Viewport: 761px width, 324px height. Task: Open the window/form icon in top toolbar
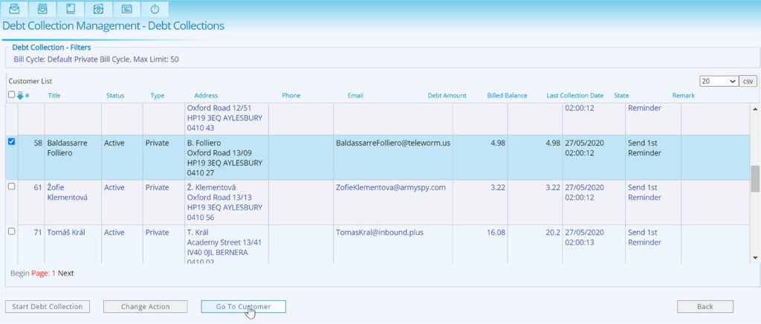[126, 9]
